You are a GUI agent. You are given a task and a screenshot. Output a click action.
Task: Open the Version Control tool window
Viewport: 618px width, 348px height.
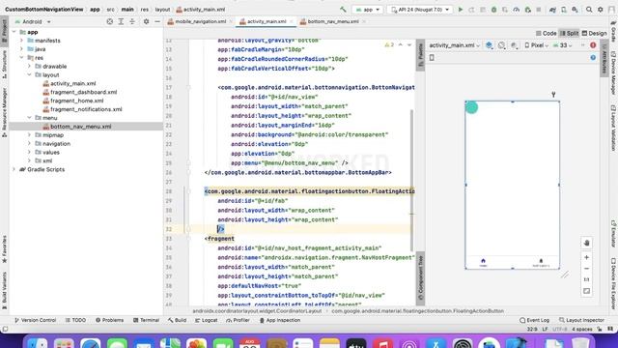coord(35,320)
